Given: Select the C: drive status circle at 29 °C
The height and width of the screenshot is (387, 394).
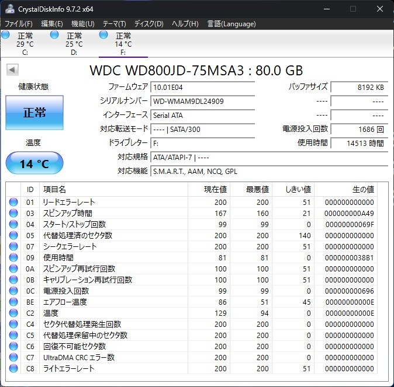Looking at the screenshot, I should tap(5, 34).
